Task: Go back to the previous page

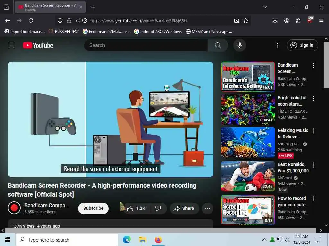Action: click(x=8, y=20)
